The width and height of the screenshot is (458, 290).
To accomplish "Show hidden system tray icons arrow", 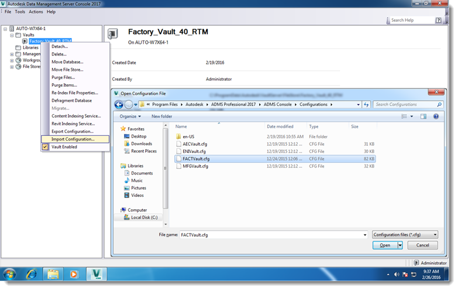I will tap(388, 275).
